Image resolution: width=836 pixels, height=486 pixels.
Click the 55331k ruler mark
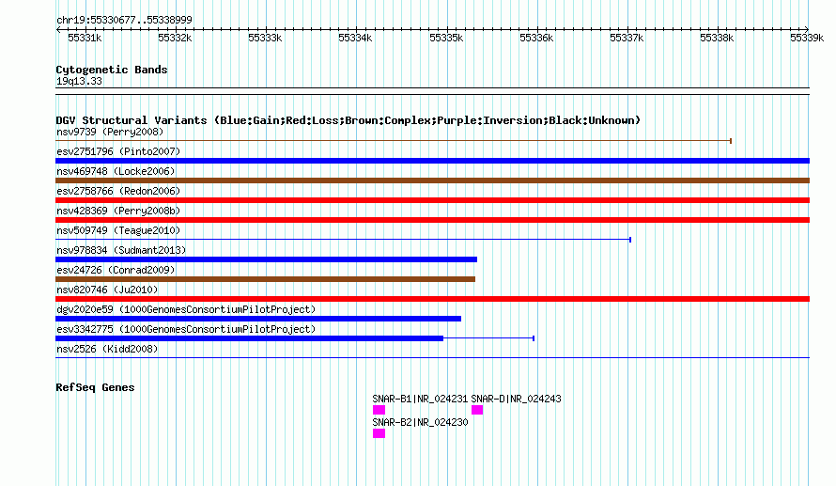85,38
